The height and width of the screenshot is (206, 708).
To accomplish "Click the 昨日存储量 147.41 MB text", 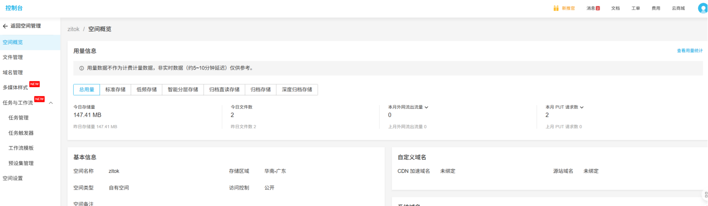I will (95, 127).
